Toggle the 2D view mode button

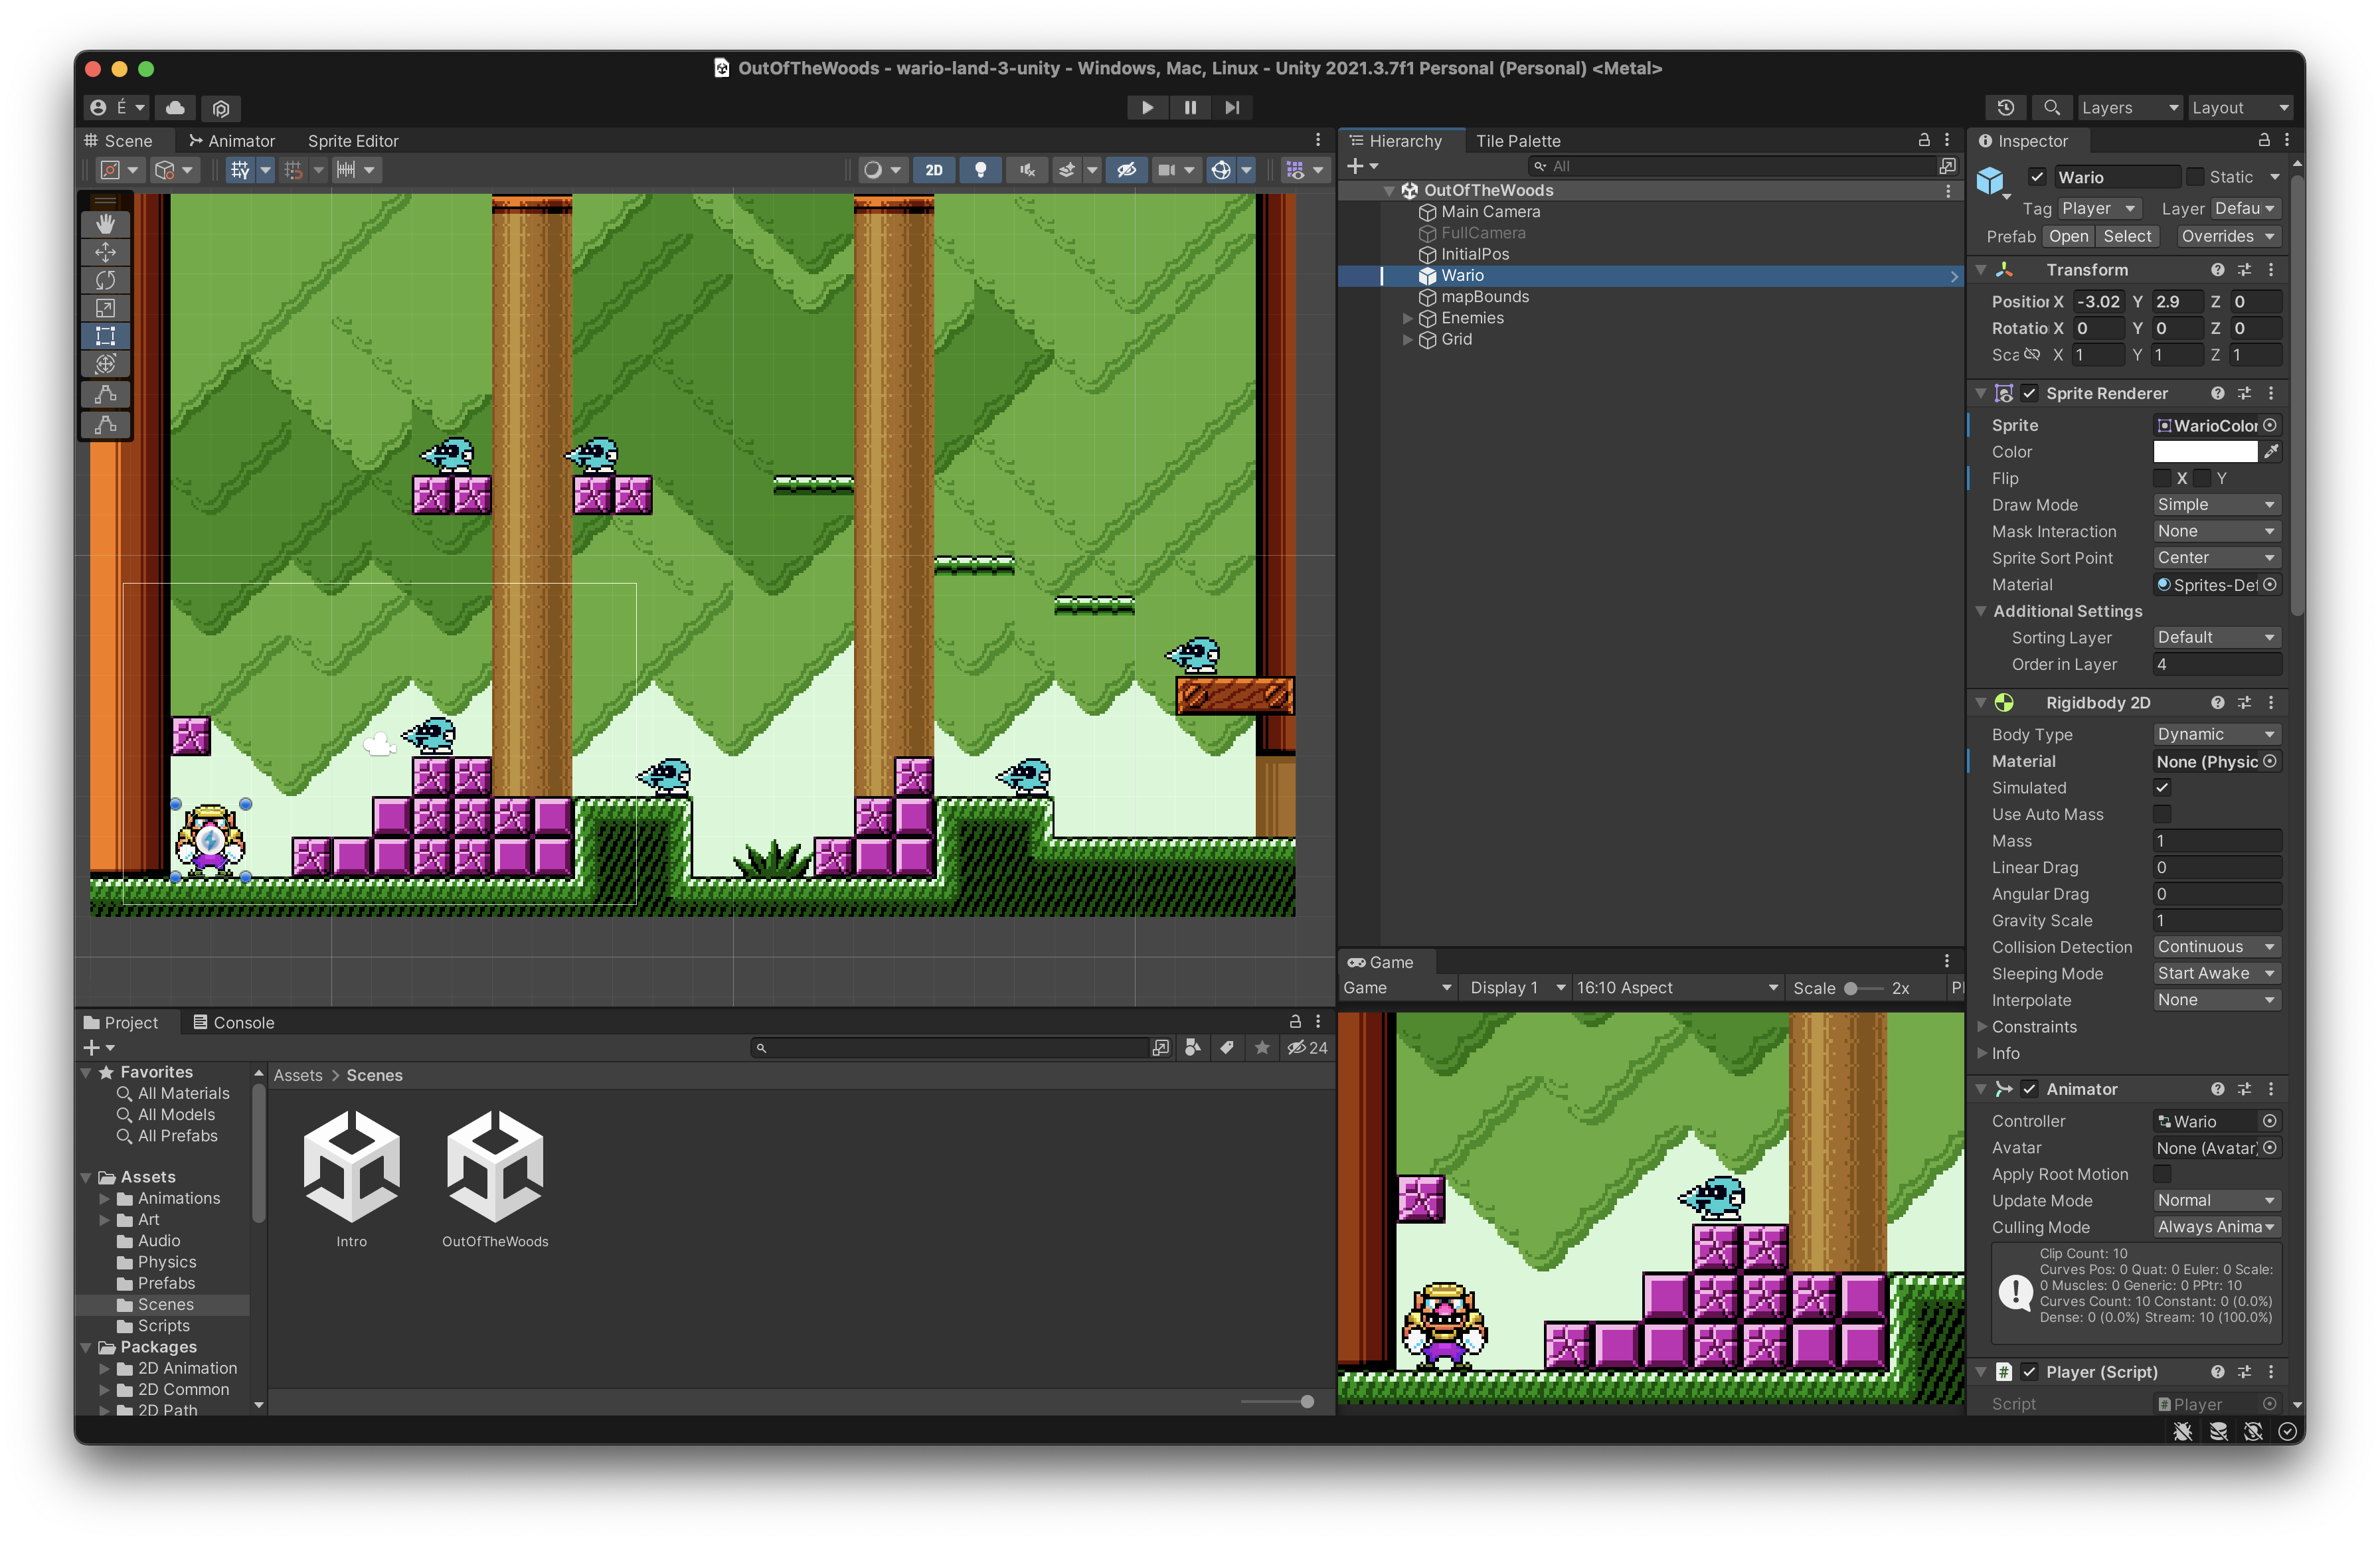(x=933, y=170)
